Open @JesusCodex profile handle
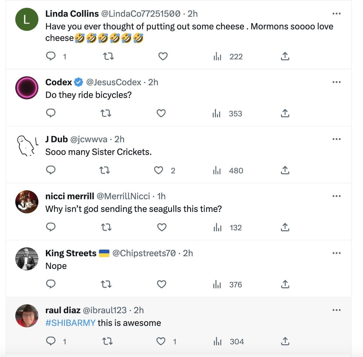 click(x=113, y=82)
